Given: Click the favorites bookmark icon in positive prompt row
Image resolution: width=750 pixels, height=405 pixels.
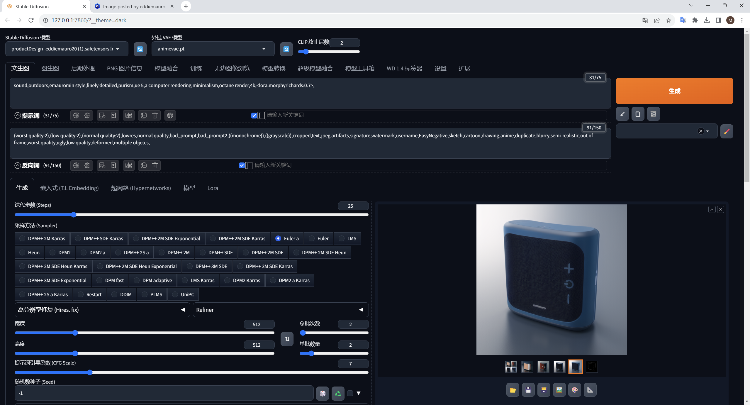Looking at the screenshot, I should [x=113, y=115].
